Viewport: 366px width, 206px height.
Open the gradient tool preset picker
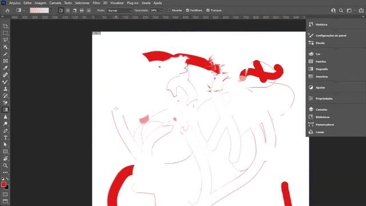tap(20, 10)
